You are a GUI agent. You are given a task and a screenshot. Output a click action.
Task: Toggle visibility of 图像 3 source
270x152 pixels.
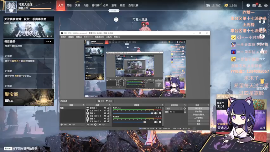coord(105,119)
